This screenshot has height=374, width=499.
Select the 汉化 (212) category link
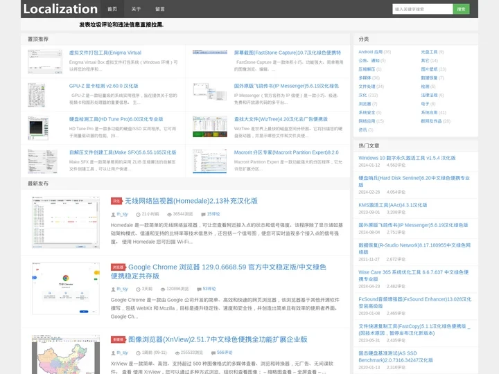coord(368,95)
